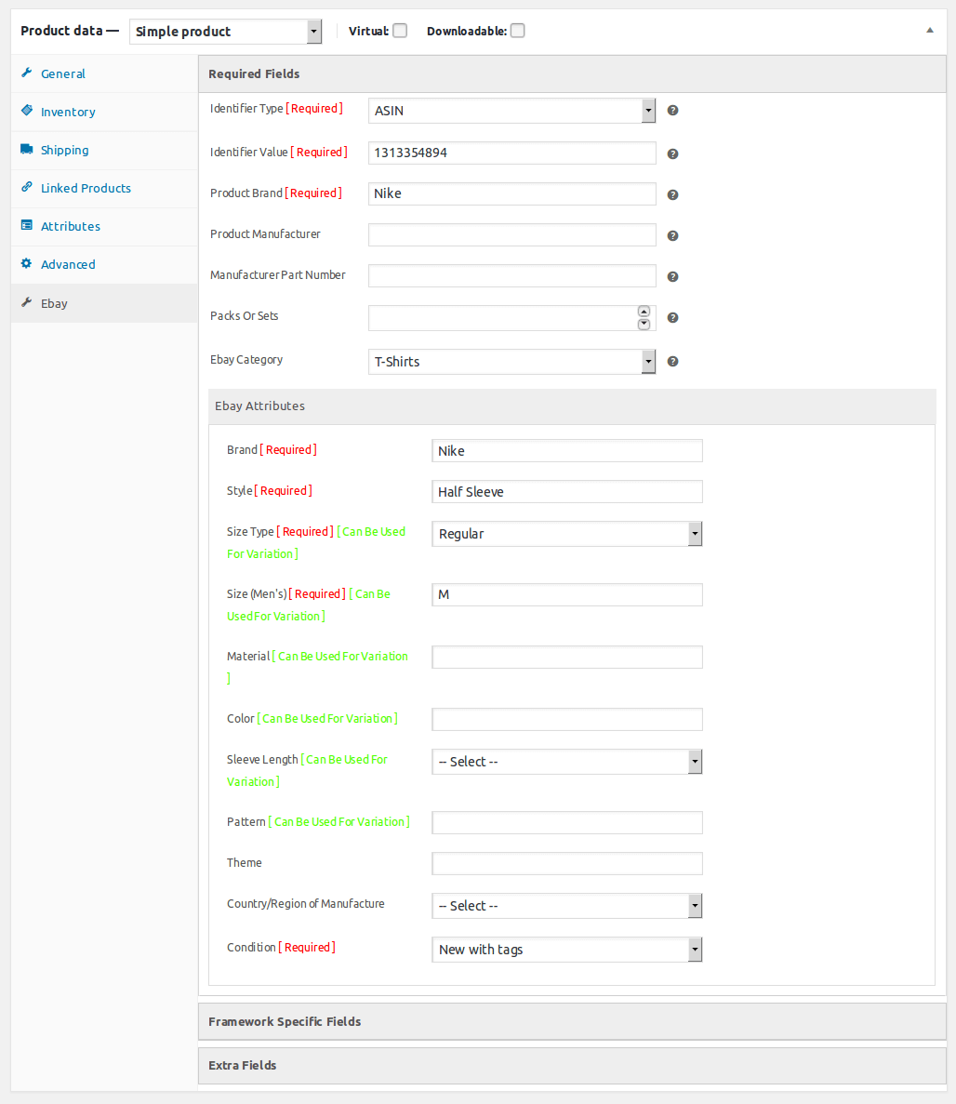This screenshot has width=956, height=1104.
Task: Collapse Product data panel with top-right arrow
Action: [x=929, y=31]
